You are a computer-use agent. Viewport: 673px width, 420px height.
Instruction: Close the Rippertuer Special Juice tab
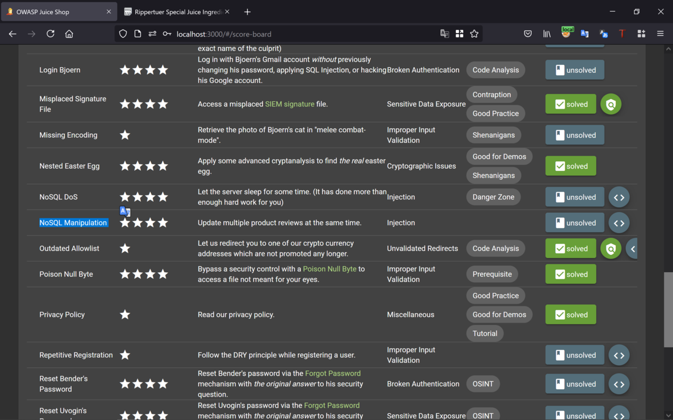(228, 12)
